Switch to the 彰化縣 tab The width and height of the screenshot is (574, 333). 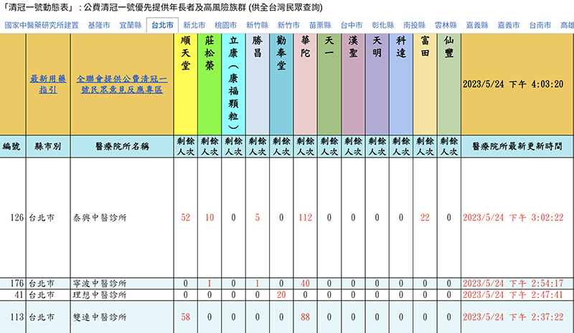pyautogui.click(x=383, y=25)
